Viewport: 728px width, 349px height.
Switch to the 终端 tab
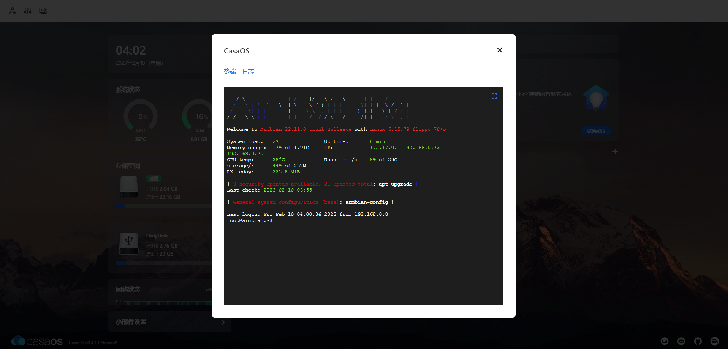point(230,71)
